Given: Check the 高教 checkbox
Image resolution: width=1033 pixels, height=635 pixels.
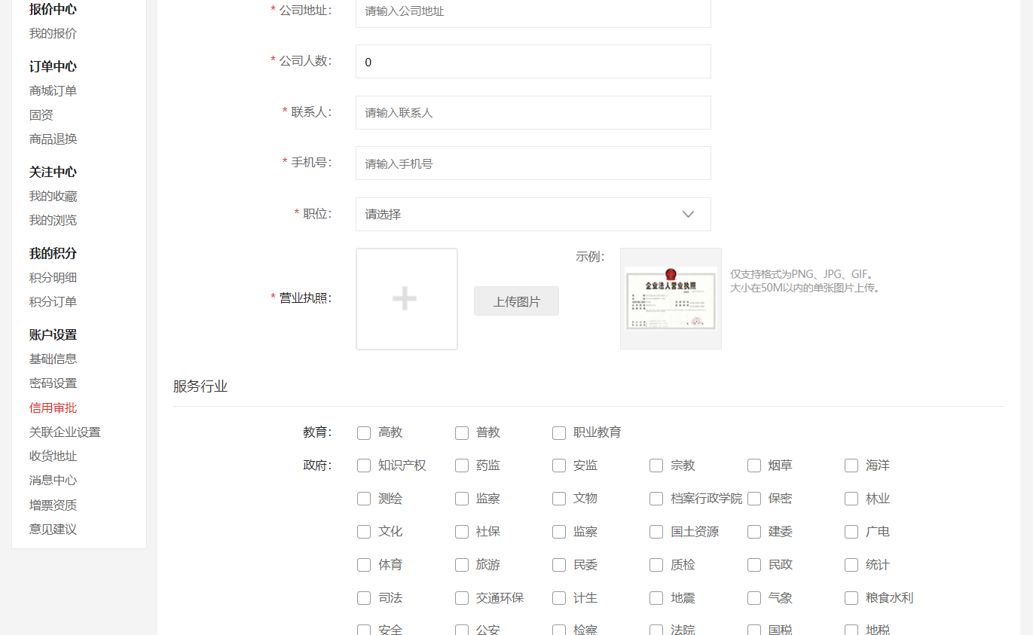Looking at the screenshot, I should click(x=364, y=433).
